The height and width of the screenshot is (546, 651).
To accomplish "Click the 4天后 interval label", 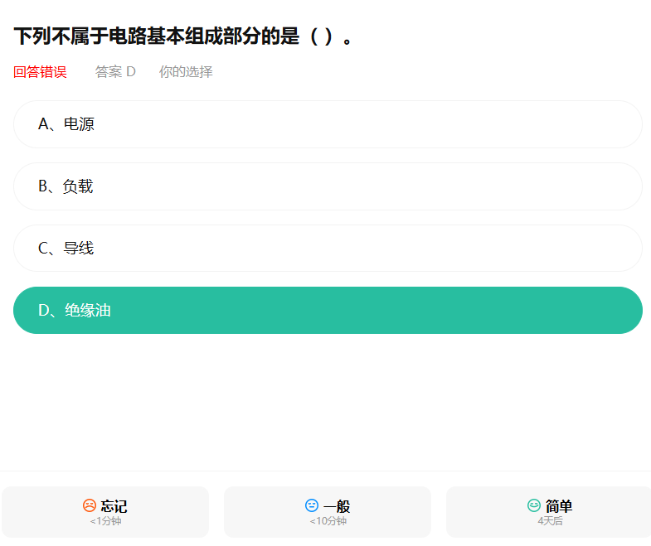I will pos(550,521).
